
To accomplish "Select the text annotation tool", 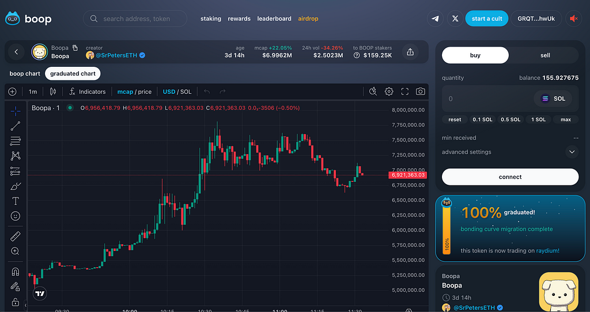I will 16,201.
